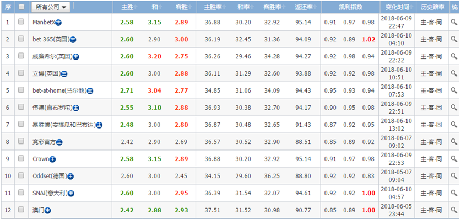This screenshot has width=461, height=219.
Task: Check the box for 伟德(直布罗陀) row
Action: coord(21,107)
